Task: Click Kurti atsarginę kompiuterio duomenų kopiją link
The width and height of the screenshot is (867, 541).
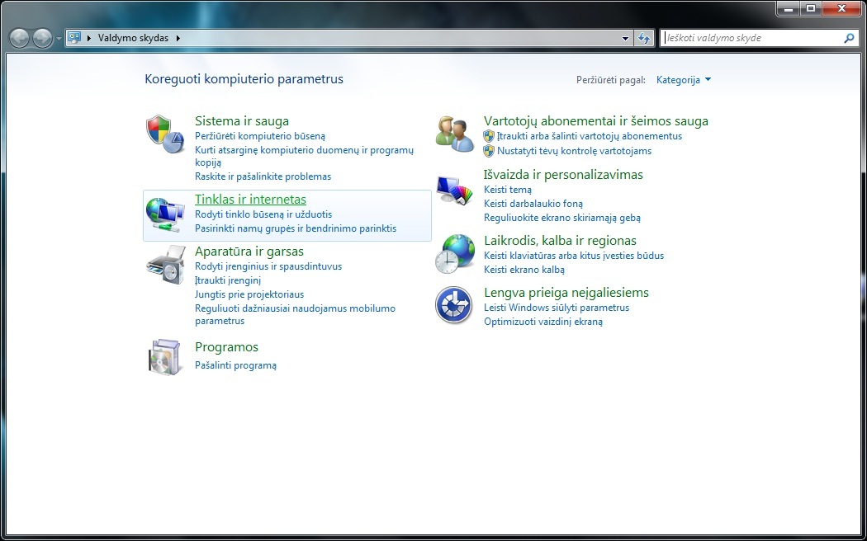Action: click(x=304, y=156)
